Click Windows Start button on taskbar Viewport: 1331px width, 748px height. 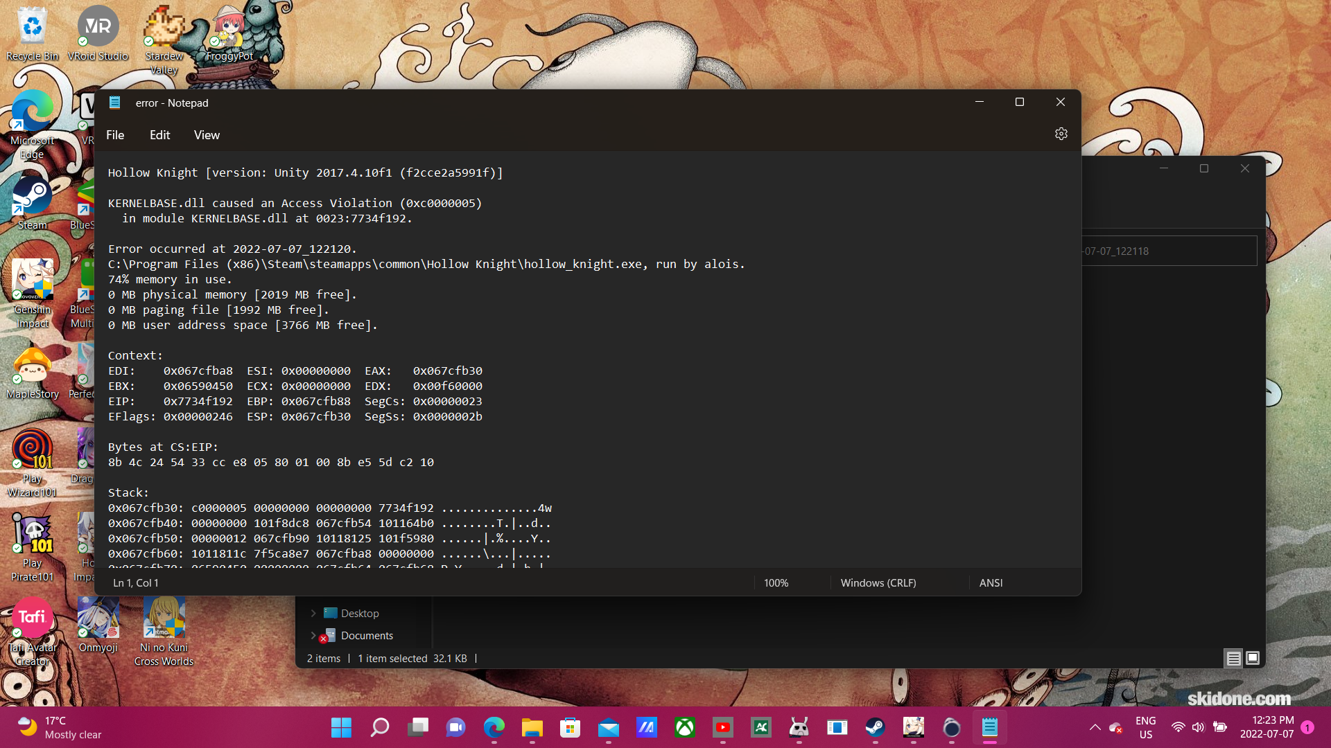341,727
